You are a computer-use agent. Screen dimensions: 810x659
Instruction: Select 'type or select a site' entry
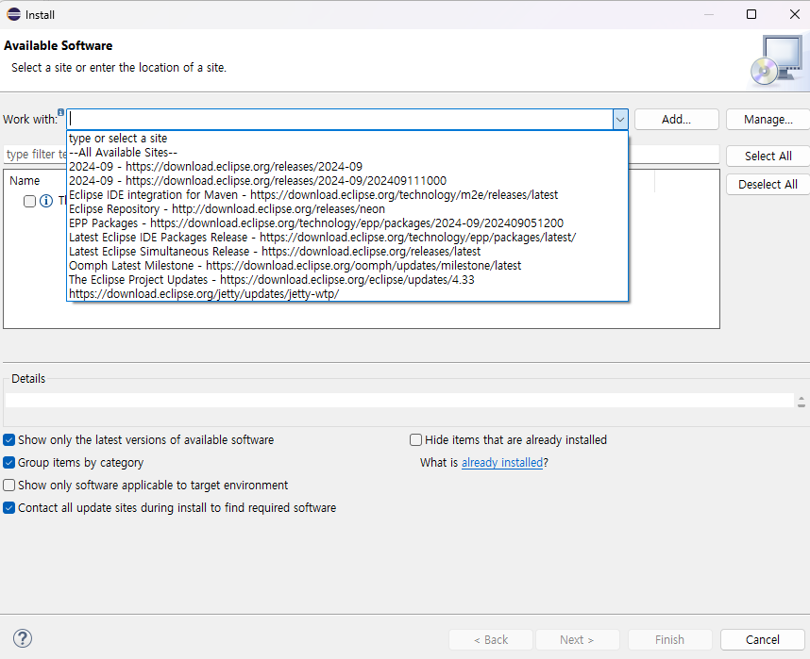tap(347, 139)
